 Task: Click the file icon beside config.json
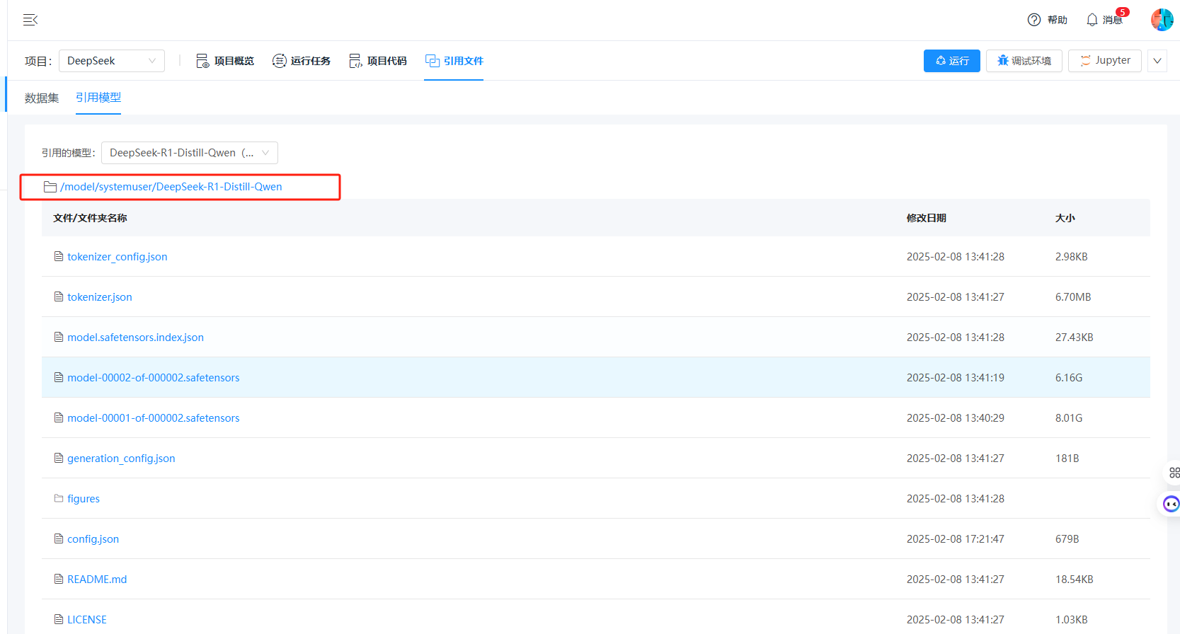tap(59, 538)
